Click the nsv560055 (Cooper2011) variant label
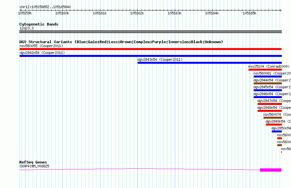This screenshot has width=291, height=188. 41,46
